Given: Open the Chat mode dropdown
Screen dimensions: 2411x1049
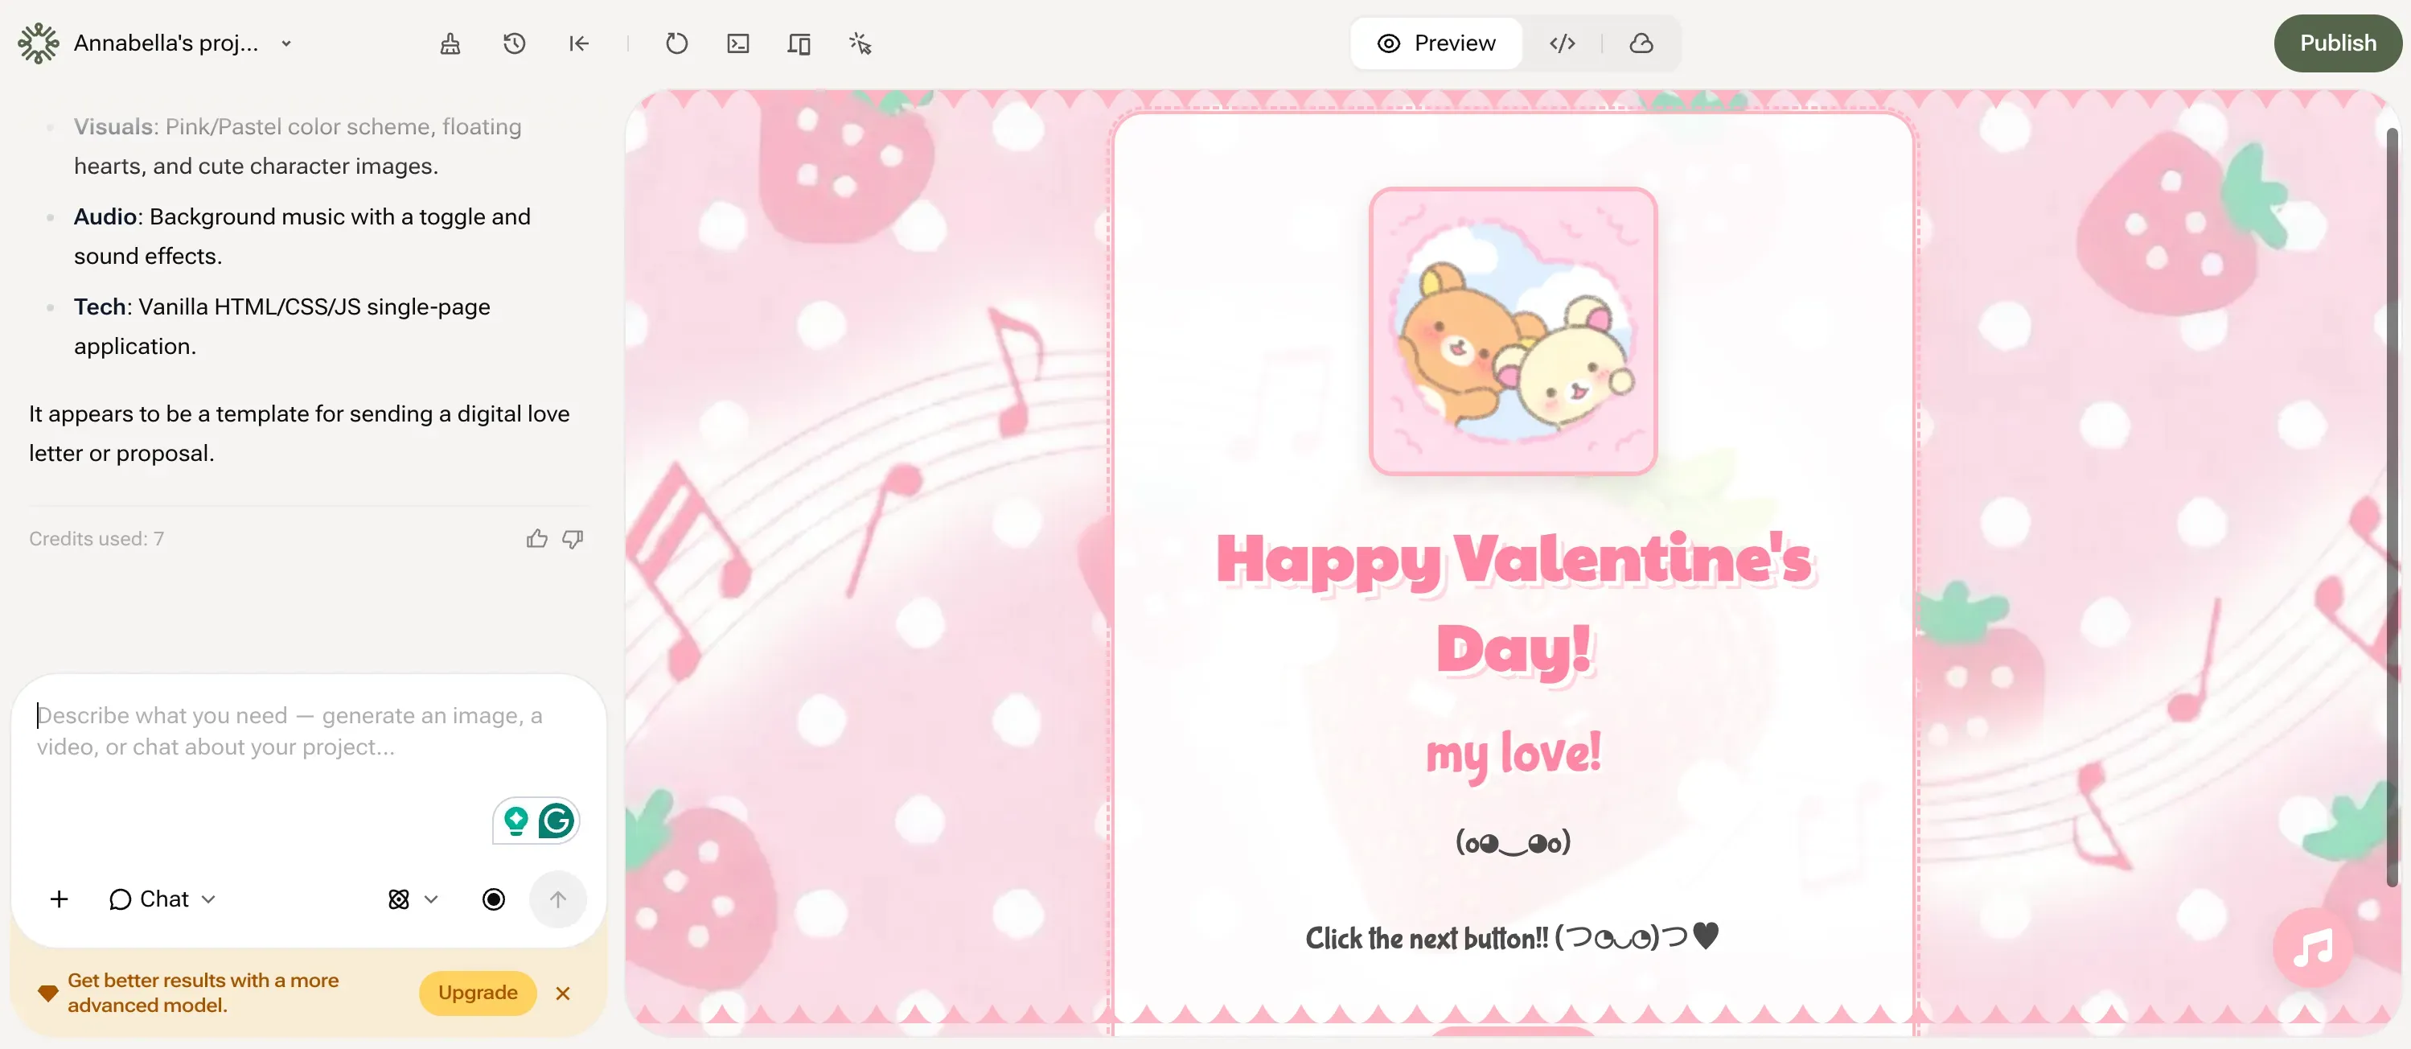Looking at the screenshot, I should pos(163,899).
